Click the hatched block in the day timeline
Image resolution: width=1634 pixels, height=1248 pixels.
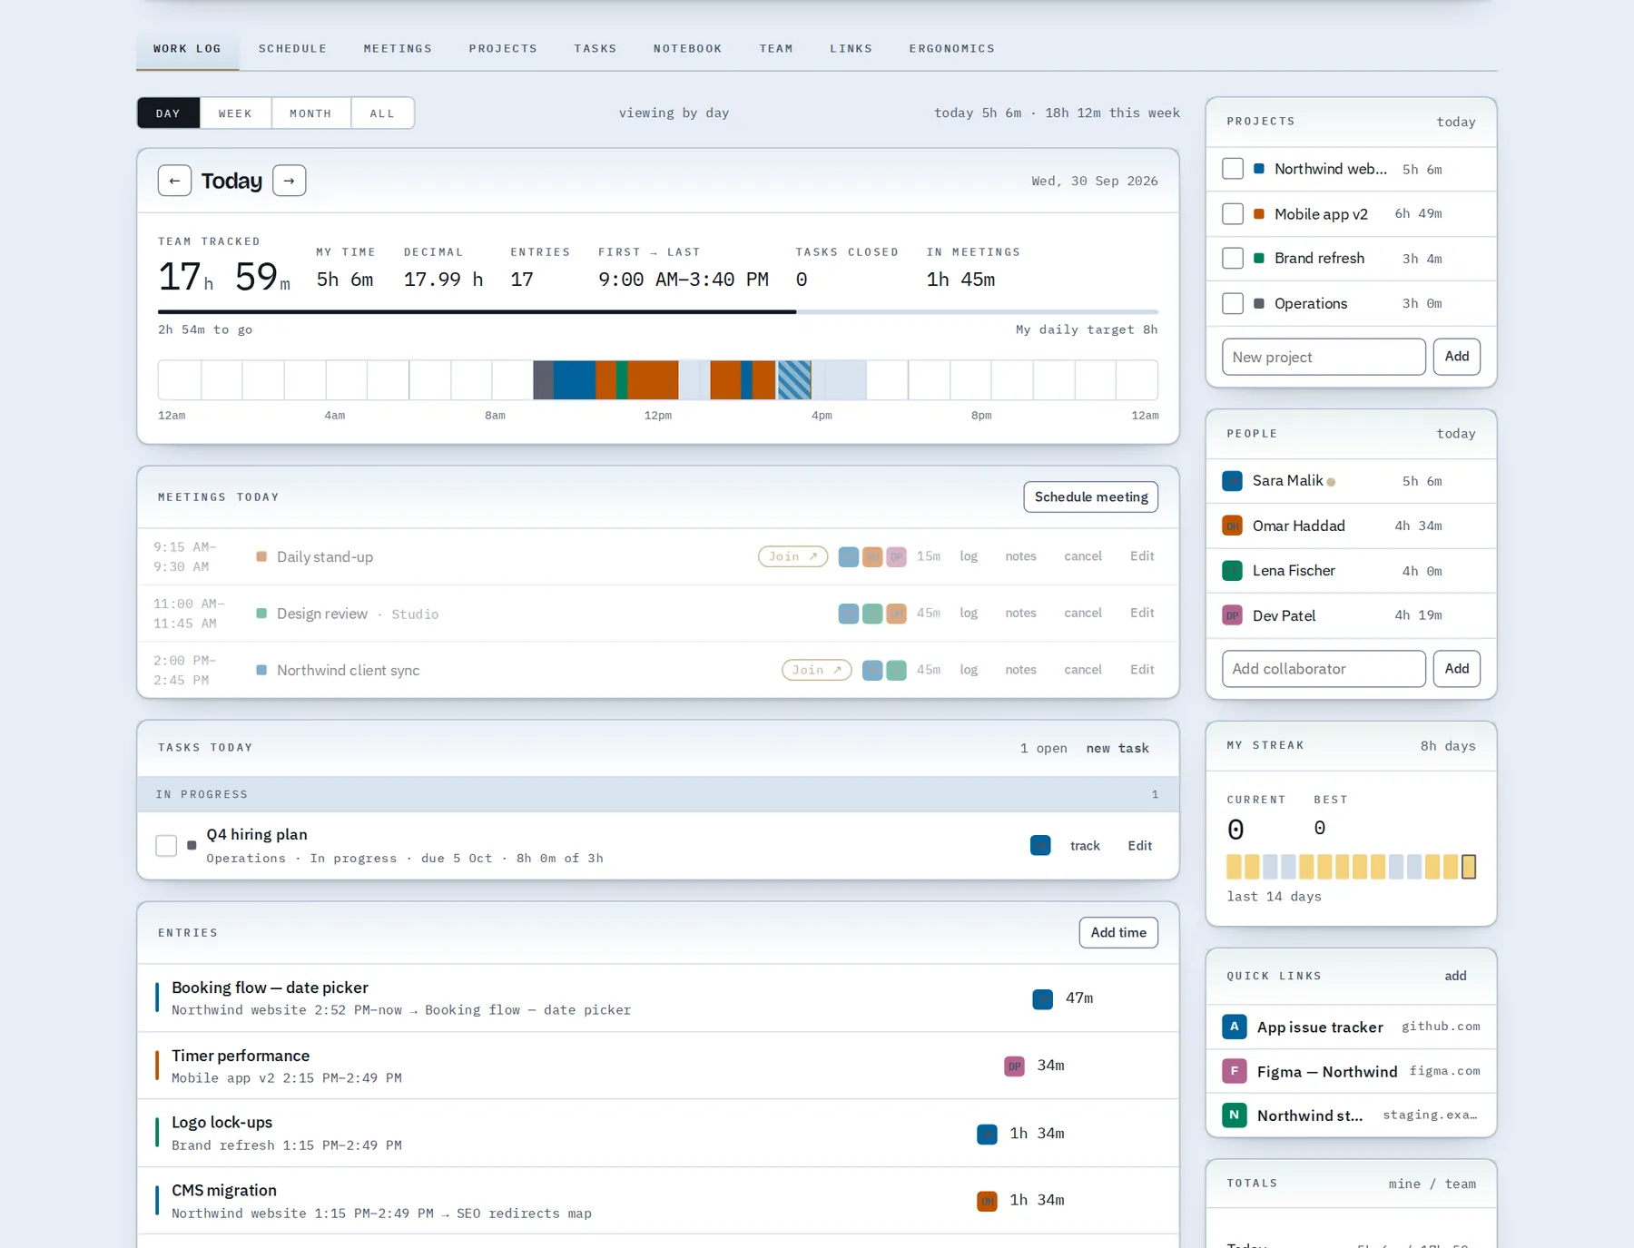(794, 380)
